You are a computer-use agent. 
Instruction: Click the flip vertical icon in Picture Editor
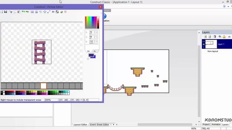[x=36, y=12]
